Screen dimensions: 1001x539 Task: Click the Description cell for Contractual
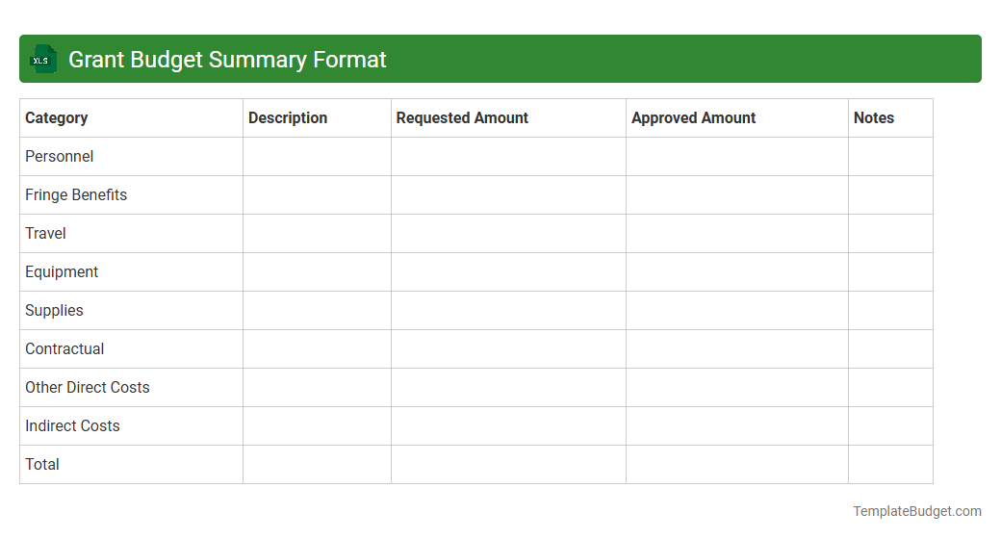pyautogui.click(x=317, y=348)
